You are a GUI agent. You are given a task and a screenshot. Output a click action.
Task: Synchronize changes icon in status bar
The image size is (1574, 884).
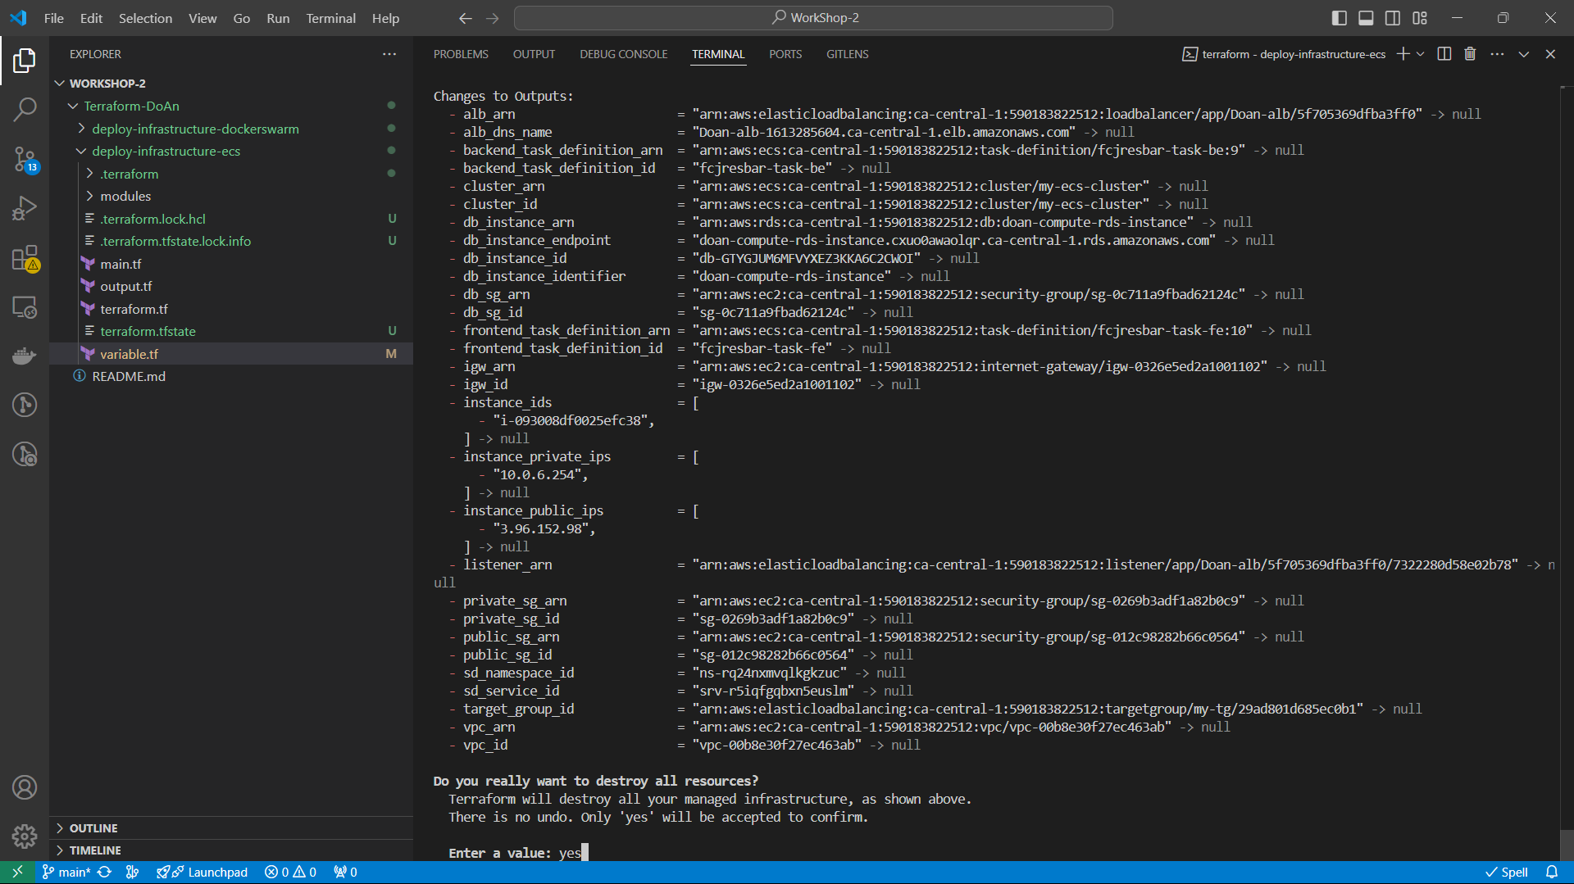[104, 873]
